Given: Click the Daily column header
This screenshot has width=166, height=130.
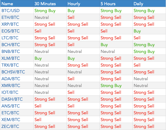Looking at the screenshot, I should tap(138, 4).
